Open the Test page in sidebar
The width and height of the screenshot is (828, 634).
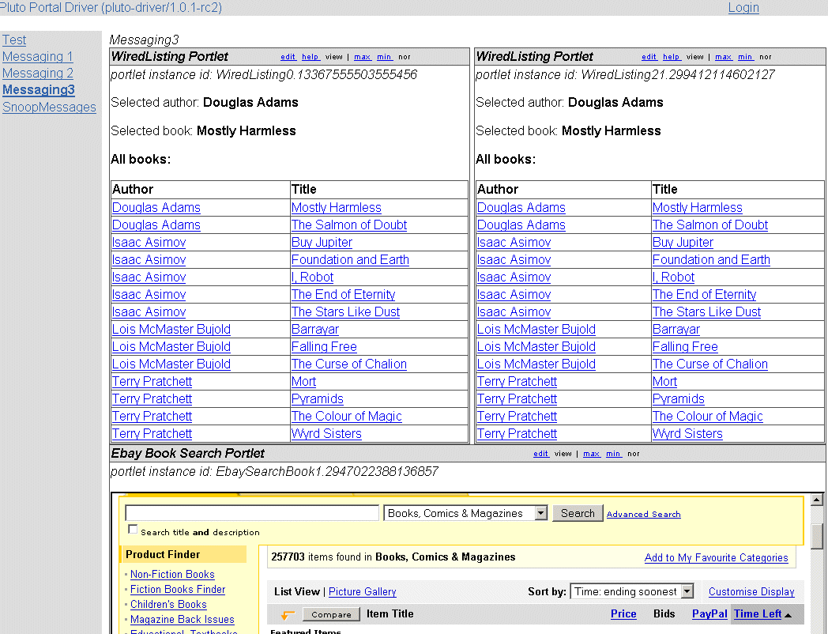pos(14,40)
